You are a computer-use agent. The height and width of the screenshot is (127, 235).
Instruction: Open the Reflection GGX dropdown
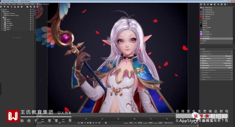click(x=230, y=68)
